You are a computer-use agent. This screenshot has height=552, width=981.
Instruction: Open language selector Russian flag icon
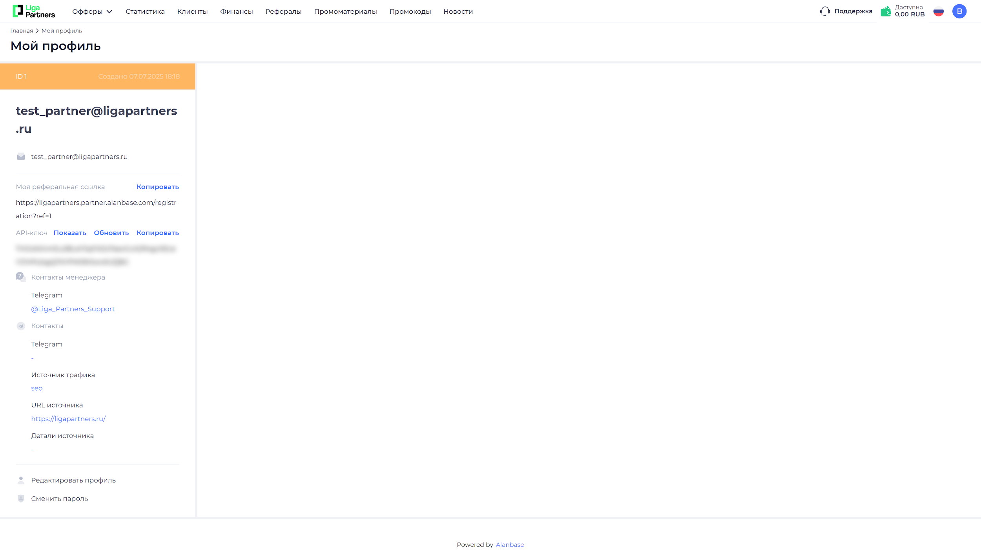click(938, 11)
